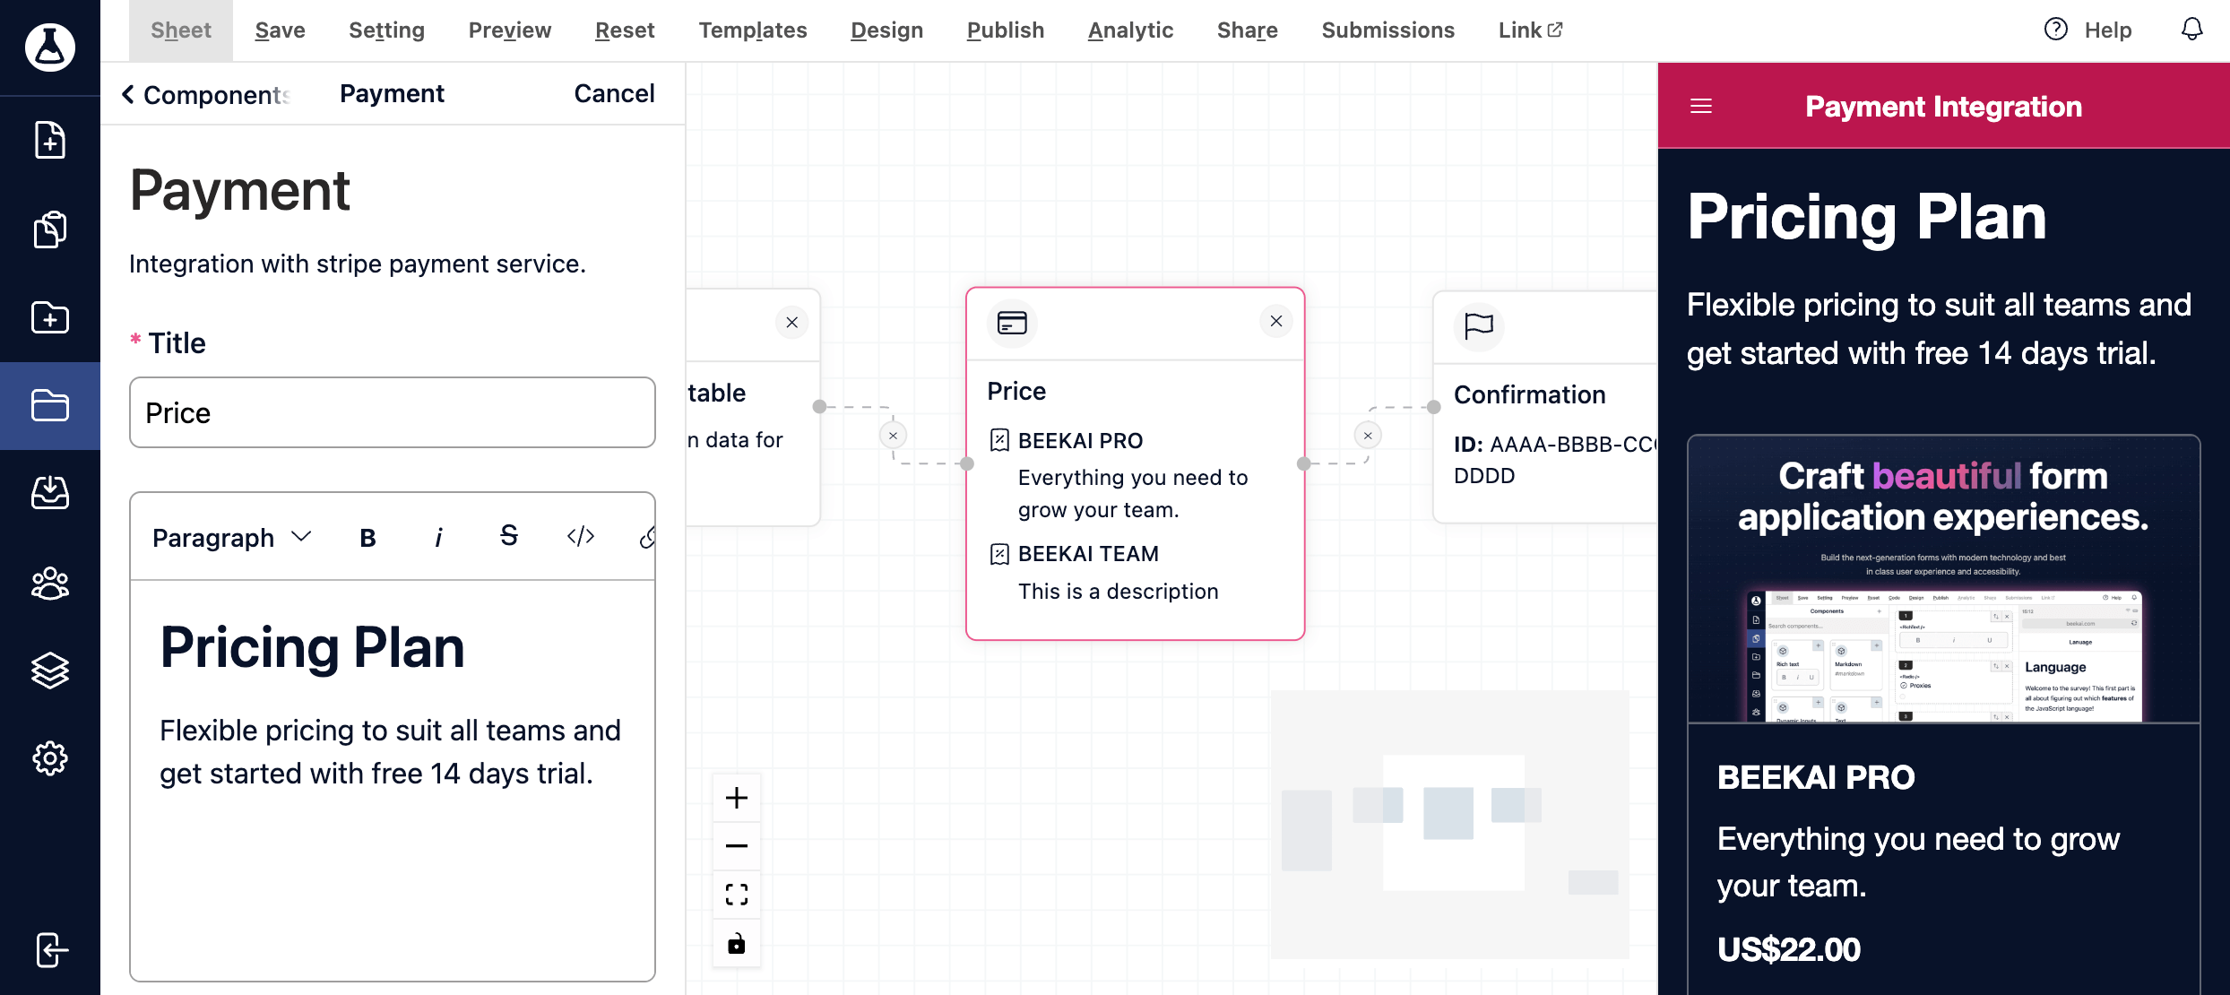
Task: Open the settings gear sidebar icon
Action: (x=50, y=758)
